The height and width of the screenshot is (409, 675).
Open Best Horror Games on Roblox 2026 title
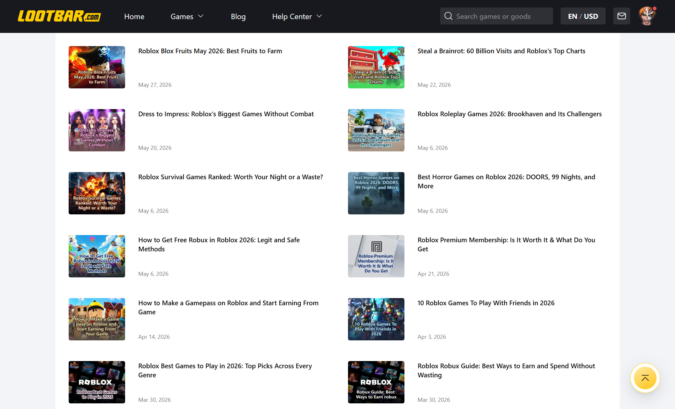pyautogui.click(x=506, y=181)
